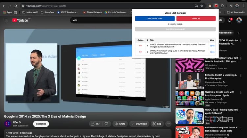Open the Thread Defence bookmark
Image resolution: width=247 pixels, height=138 pixels.
click(93, 12)
